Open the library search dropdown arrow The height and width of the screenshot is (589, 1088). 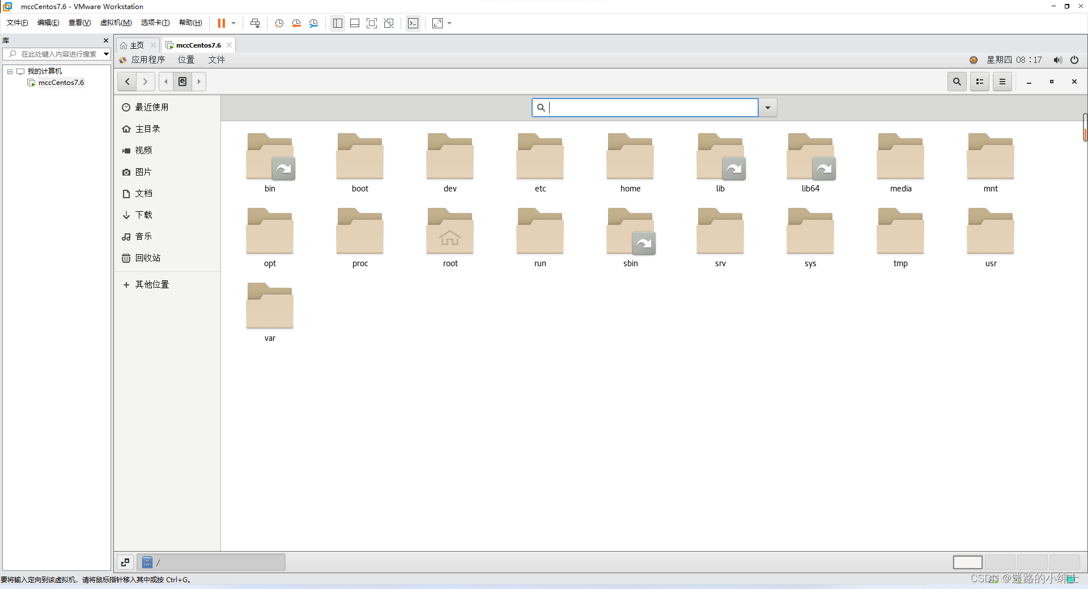[x=106, y=54]
